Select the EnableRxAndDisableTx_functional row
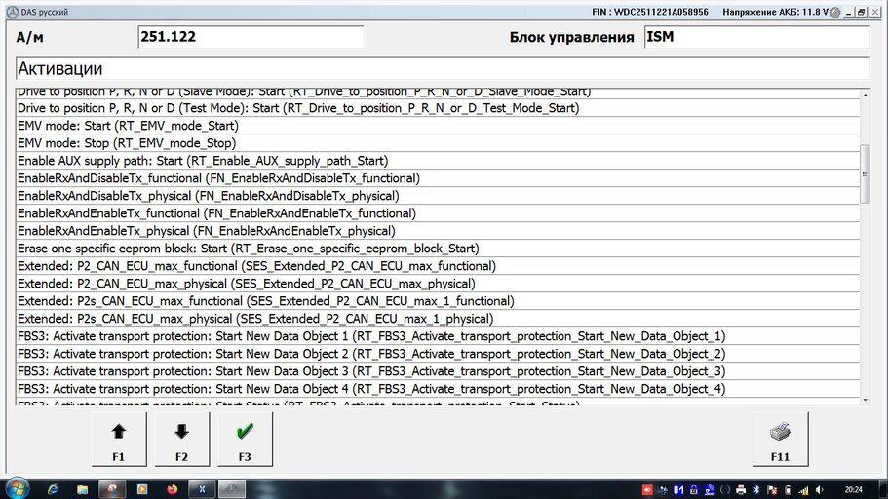The height and width of the screenshot is (499, 888). (438, 178)
